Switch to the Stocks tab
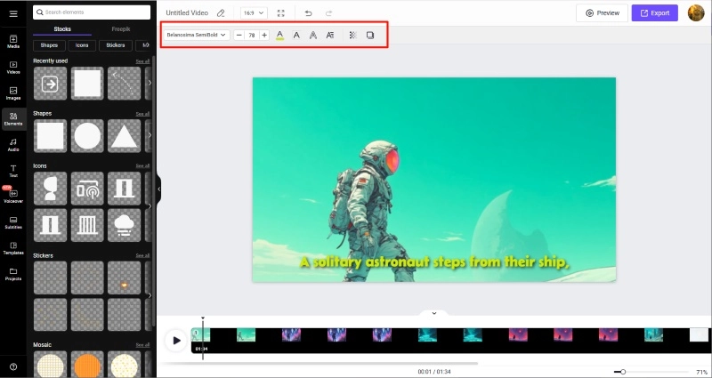 62,29
